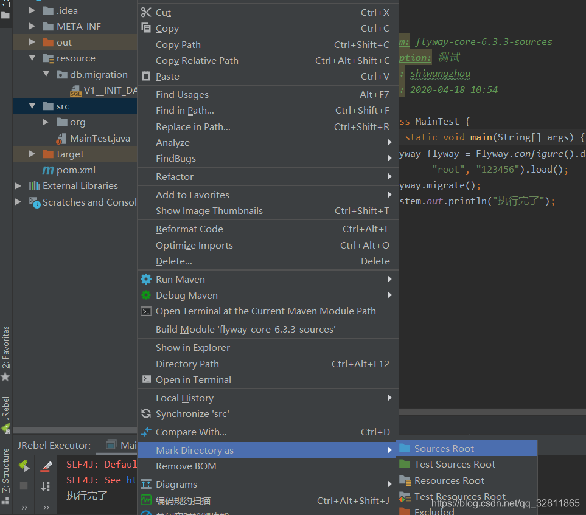This screenshot has width=586, height=515.
Task: Click the pom.xml Maven file icon
Action: tap(48, 170)
